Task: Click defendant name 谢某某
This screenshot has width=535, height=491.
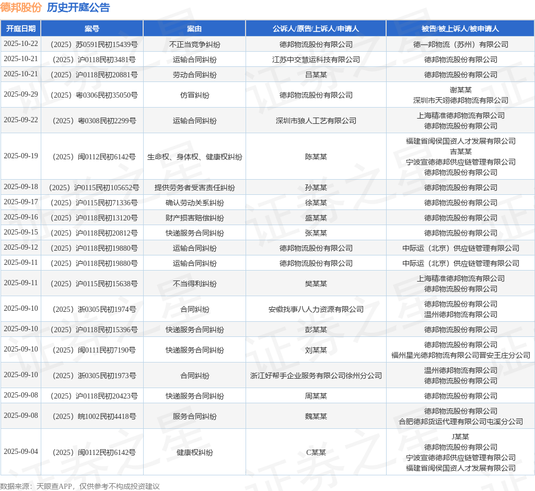Action: pos(461,90)
